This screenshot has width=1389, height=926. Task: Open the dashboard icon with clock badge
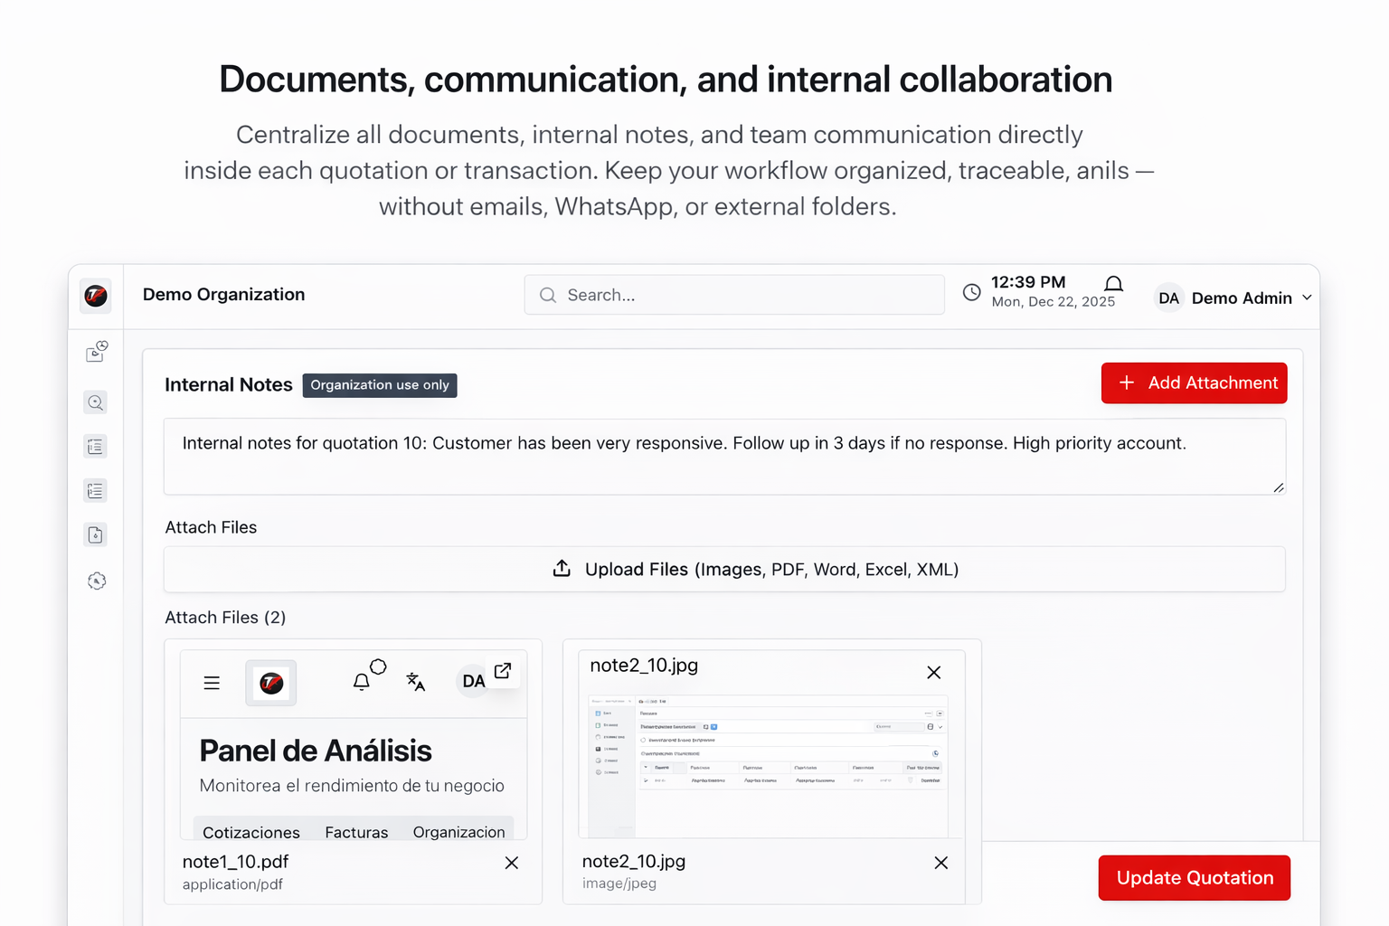(96, 352)
